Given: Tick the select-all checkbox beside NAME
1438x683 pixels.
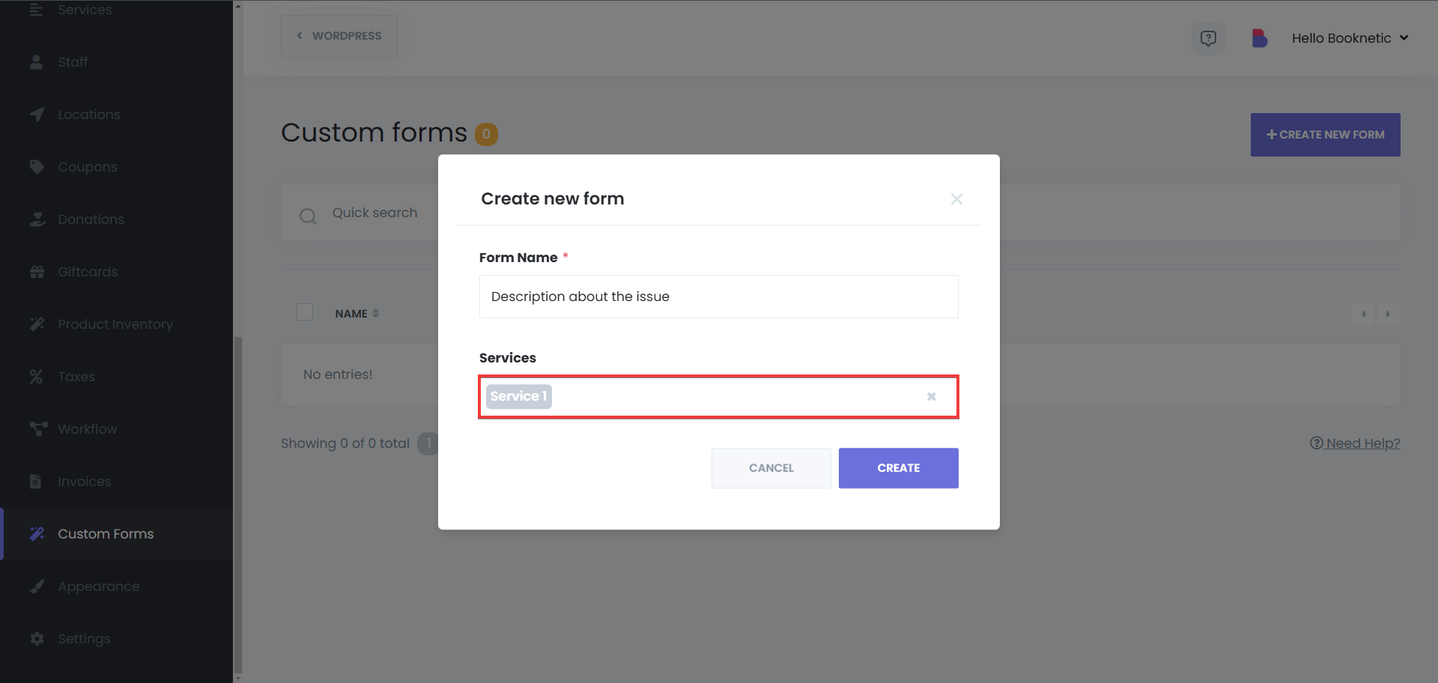Looking at the screenshot, I should click(x=305, y=312).
